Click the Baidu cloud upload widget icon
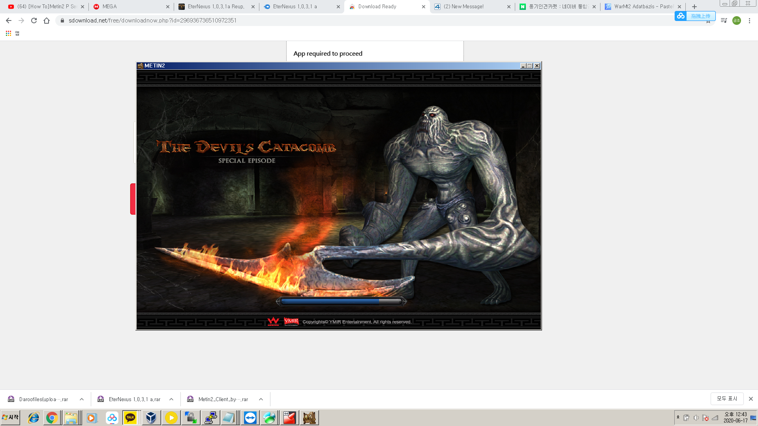 [681, 16]
